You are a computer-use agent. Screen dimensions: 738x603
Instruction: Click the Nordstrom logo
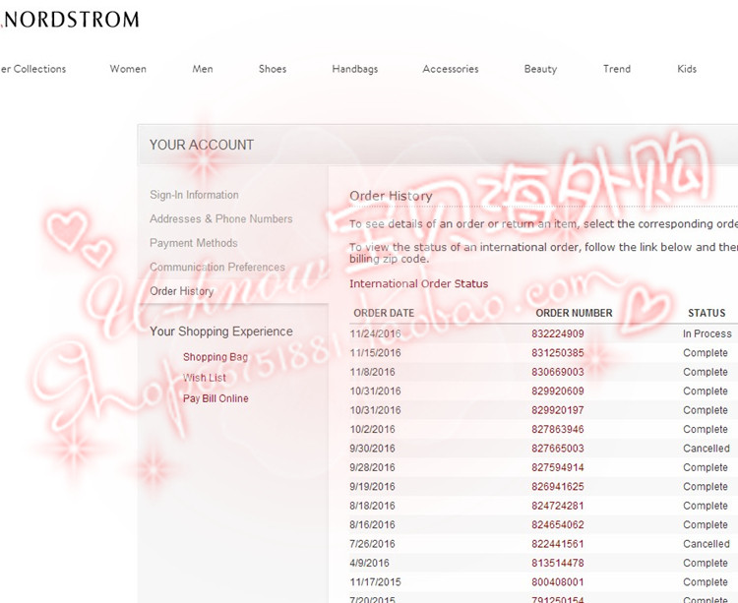[71, 20]
